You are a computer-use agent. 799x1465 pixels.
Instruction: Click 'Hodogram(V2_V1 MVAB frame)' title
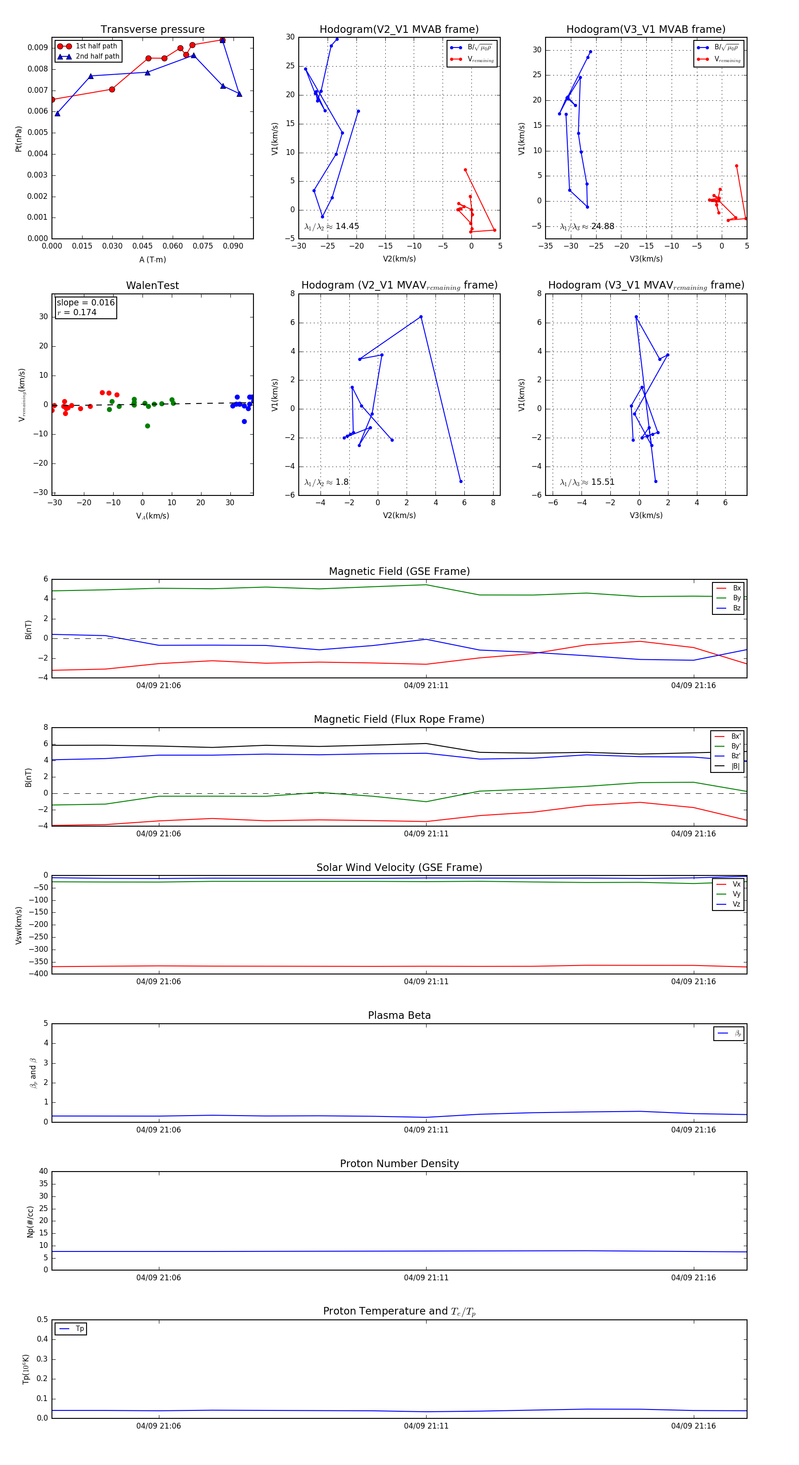[x=399, y=30]
